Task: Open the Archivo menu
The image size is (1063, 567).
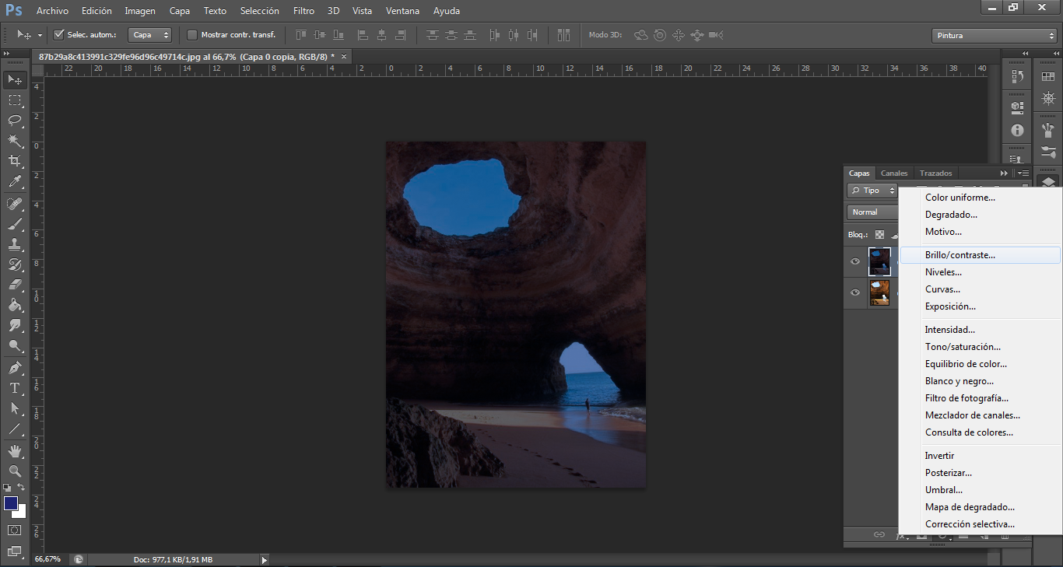Action: (52, 11)
